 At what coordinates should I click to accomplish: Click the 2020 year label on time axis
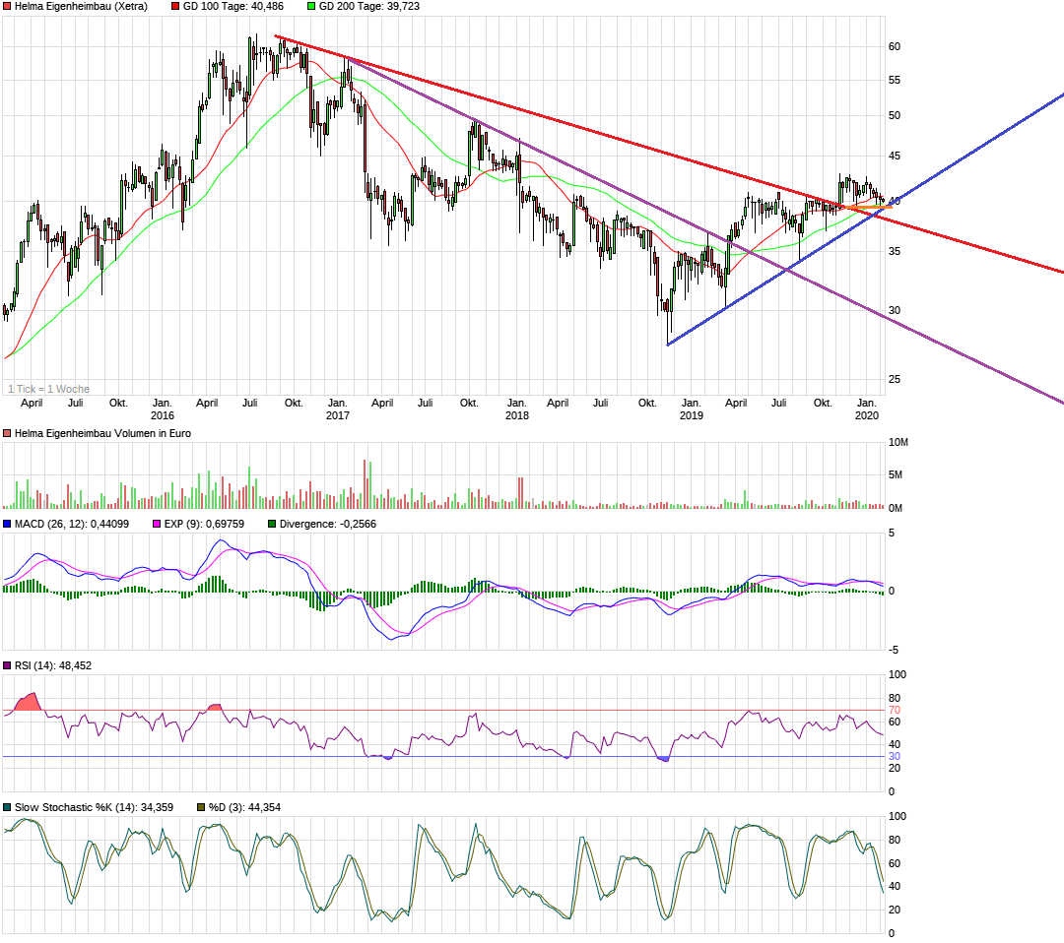point(867,415)
